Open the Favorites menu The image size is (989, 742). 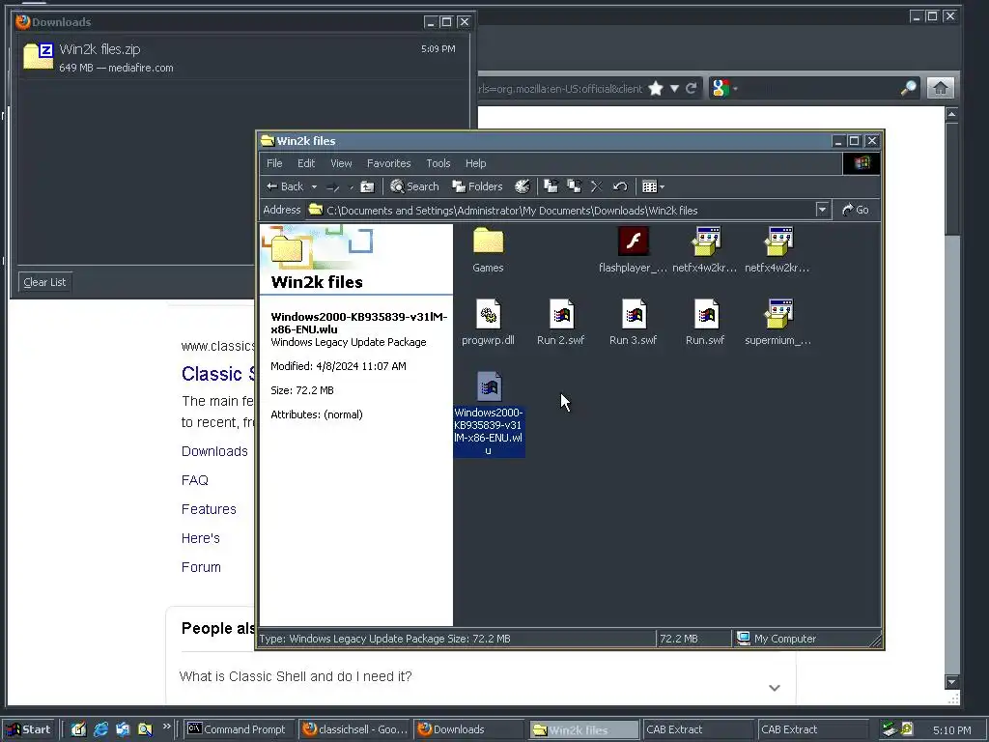(x=388, y=163)
